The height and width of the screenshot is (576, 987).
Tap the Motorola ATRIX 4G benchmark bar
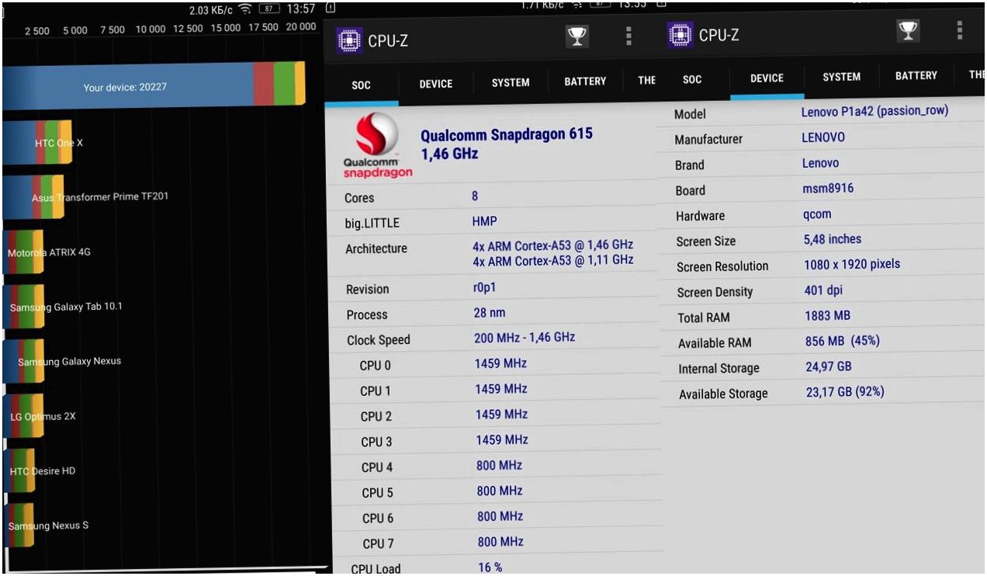pyautogui.click(x=23, y=252)
